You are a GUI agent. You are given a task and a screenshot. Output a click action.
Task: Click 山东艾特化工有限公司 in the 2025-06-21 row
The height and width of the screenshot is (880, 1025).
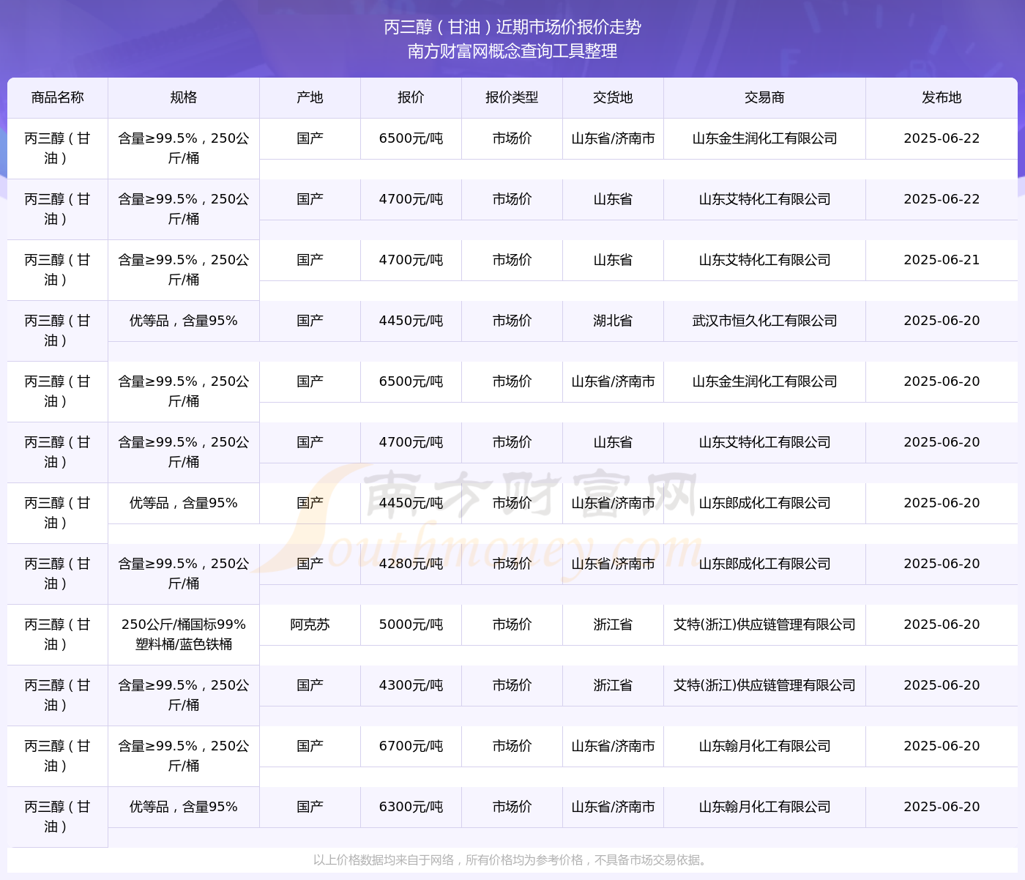(x=764, y=260)
